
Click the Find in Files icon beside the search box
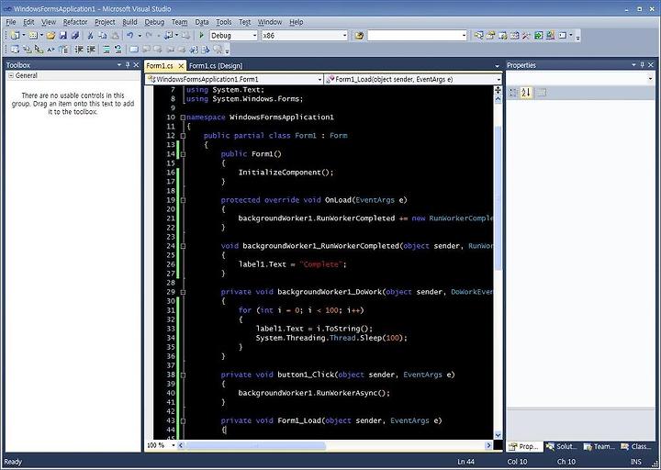[x=359, y=36]
